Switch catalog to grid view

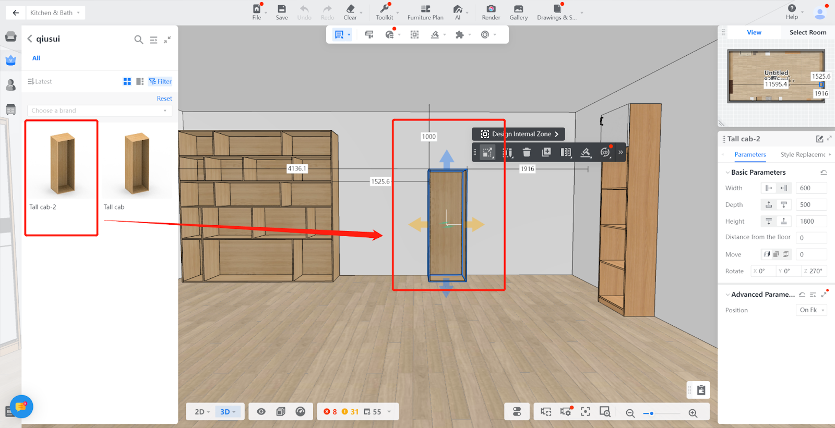coord(127,81)
